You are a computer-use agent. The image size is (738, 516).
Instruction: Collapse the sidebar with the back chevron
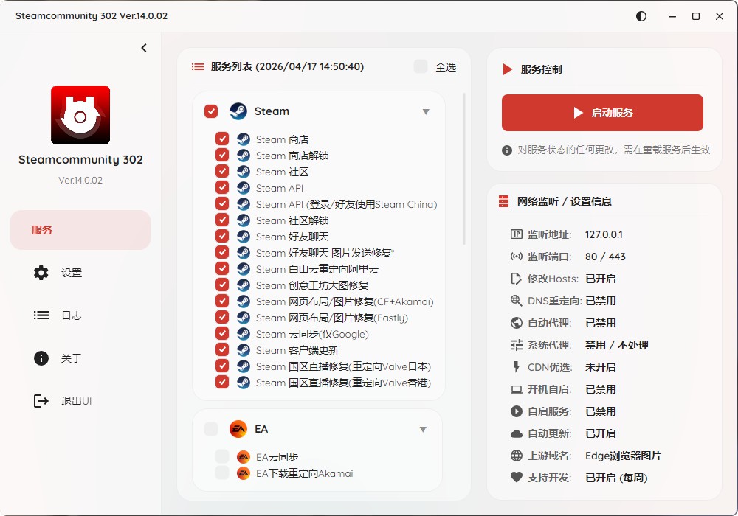[x=144, y=48]
